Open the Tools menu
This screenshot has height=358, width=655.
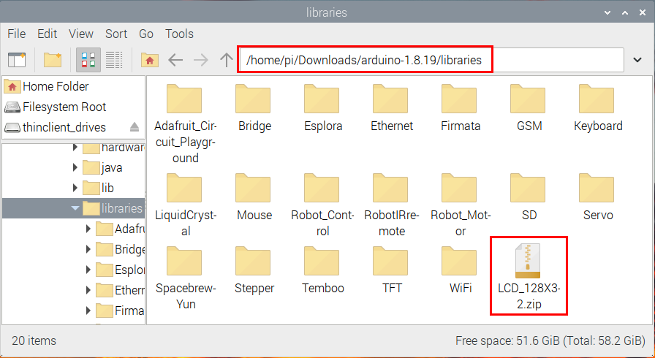(x=179, y=34)
